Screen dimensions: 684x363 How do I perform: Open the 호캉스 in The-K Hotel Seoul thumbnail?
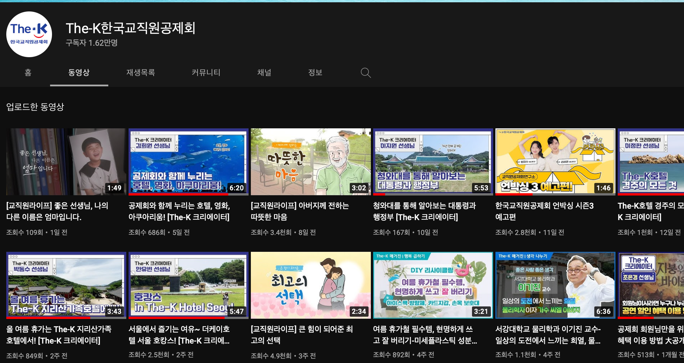click(x=188, y=285)
